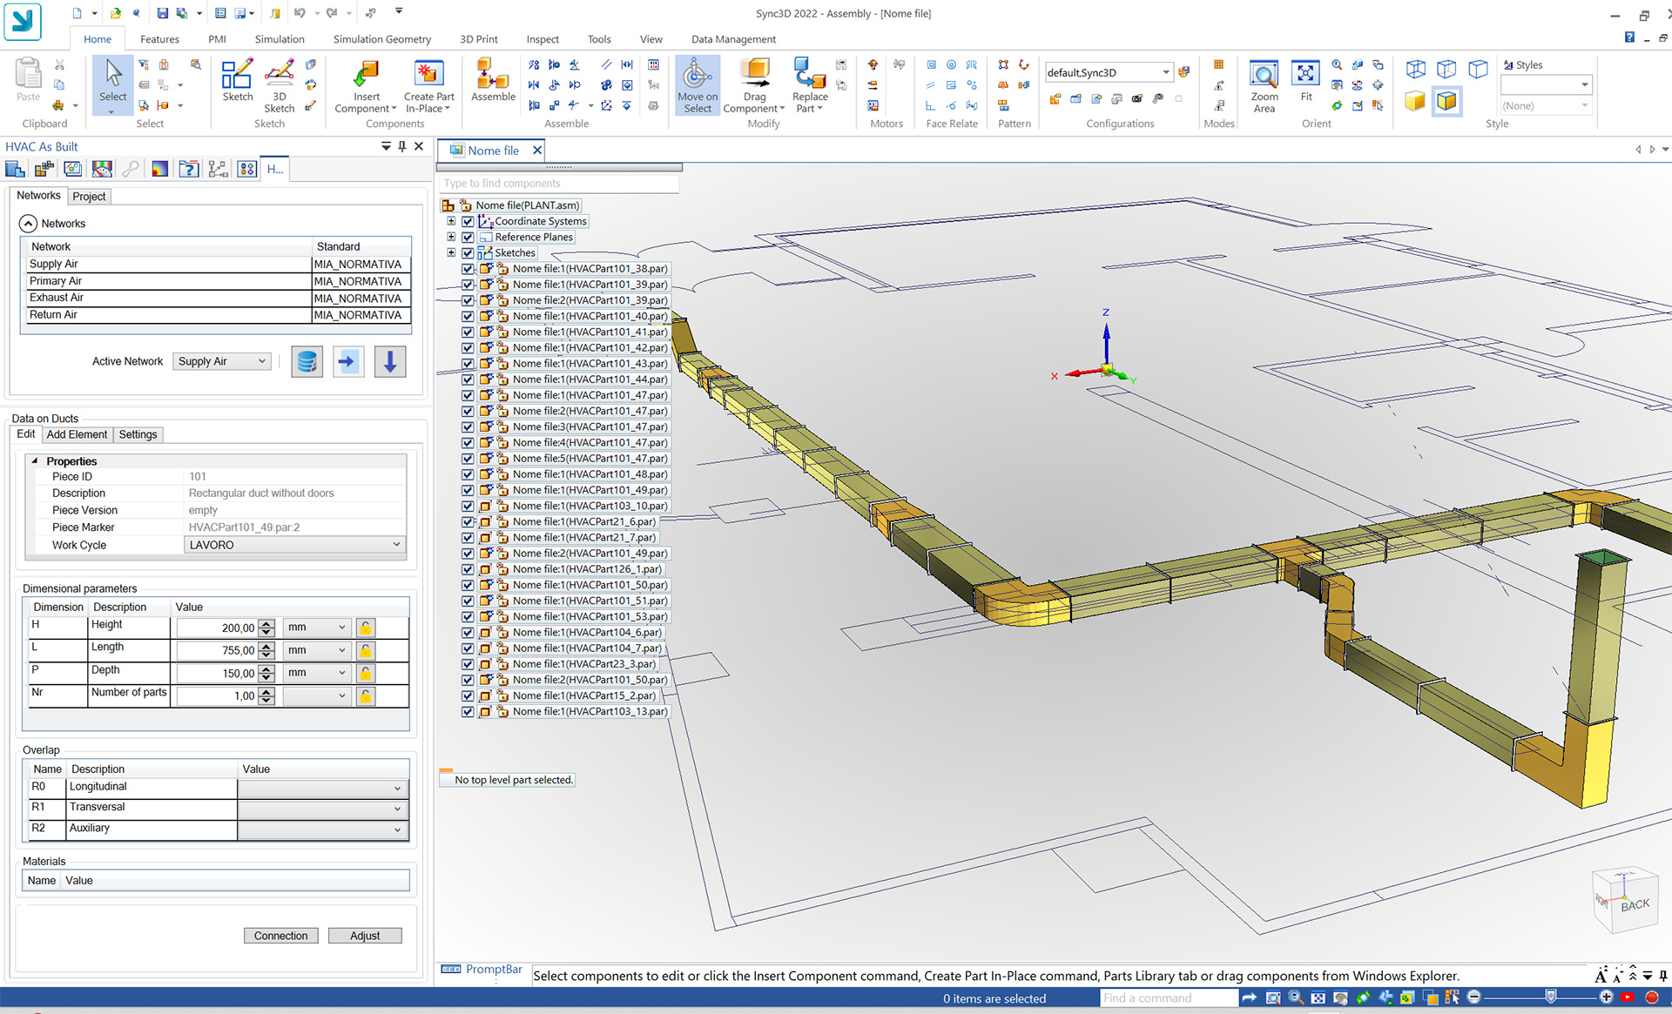Select HVACPart101_49.par:2 tree item
The image size is (1672, 1014).
coord(590,554)
